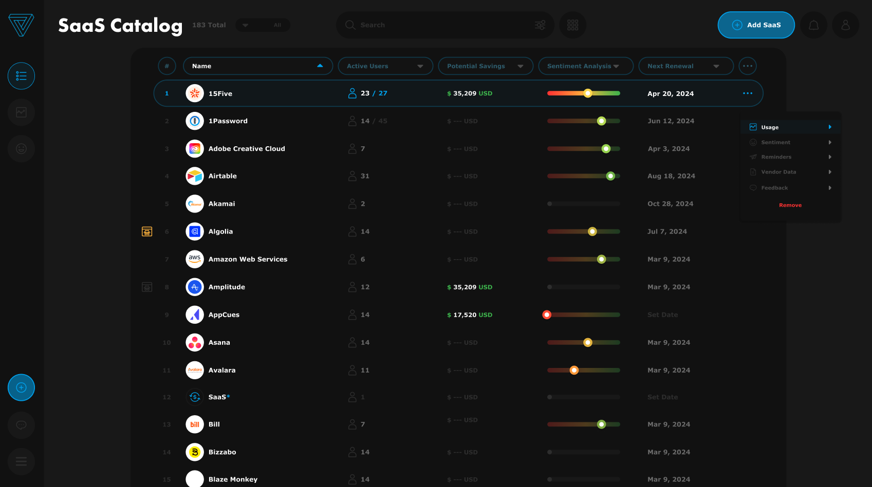The image size is (872, 487).
Task: Click the AppCues app logo
Action: [x=195, y=315]
